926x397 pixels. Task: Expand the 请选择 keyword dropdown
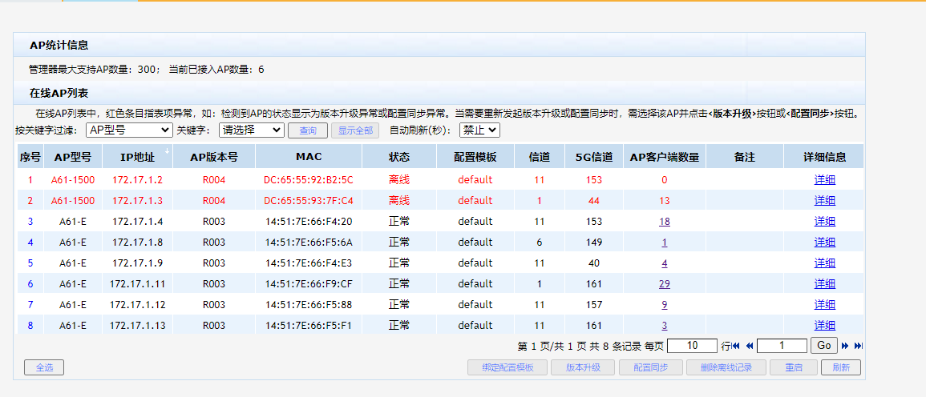pyautogui.click(x=251, y=130)
